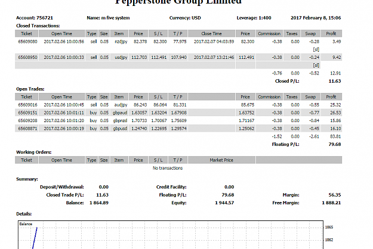Click the Currency: USD text
Screen dimensions: 373x249
click(x=185, y=18)
